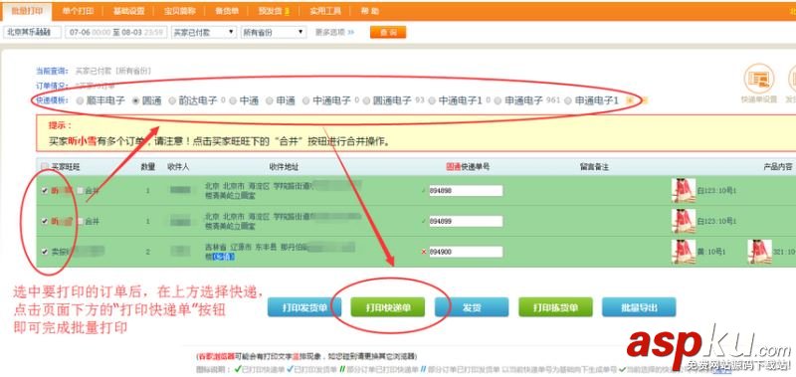Open the 帮助 tab
The image size is (796, 377).
click(369, 11)
